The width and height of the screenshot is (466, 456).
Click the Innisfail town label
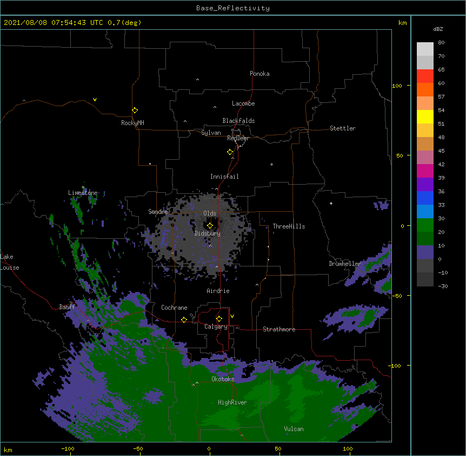point(224,177)
